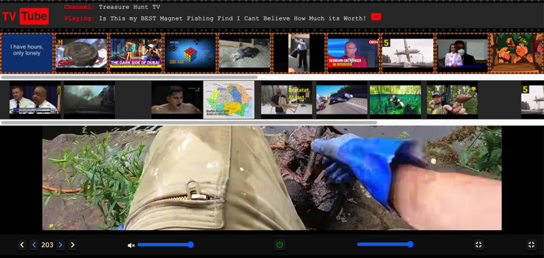Click the collapse icon beside the right-hand slider

(479, 244)
